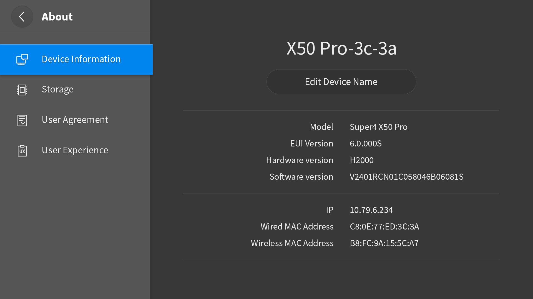Viewport: 533px width, 299px height.
Task: Click the User Experience UX clipboard icon
Action: pos(22,151)
